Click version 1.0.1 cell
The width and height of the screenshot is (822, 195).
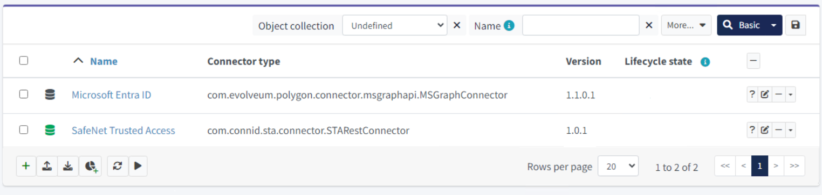pyautogui.click(x=577, y=130)
